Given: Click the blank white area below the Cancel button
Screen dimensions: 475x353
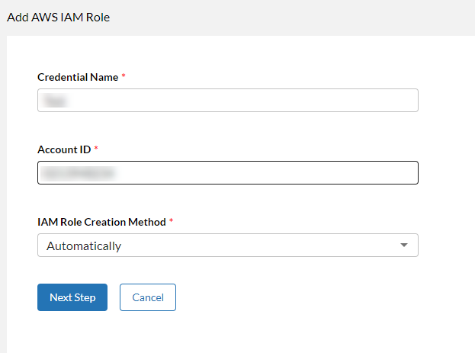Looking at the screenshot, I should pyautogui.click(x=229, y=332).
